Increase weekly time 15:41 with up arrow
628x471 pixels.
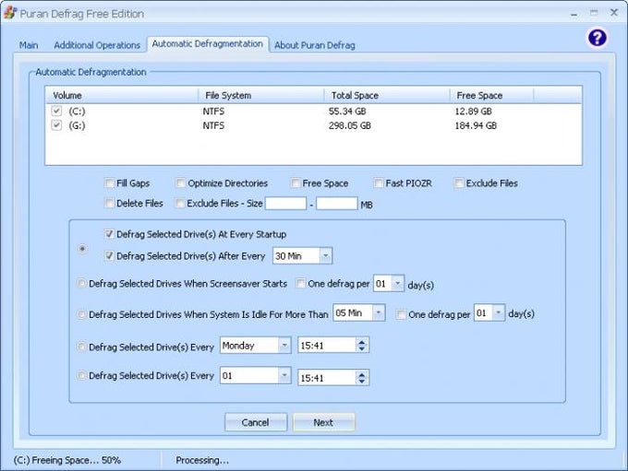[362, 342]
